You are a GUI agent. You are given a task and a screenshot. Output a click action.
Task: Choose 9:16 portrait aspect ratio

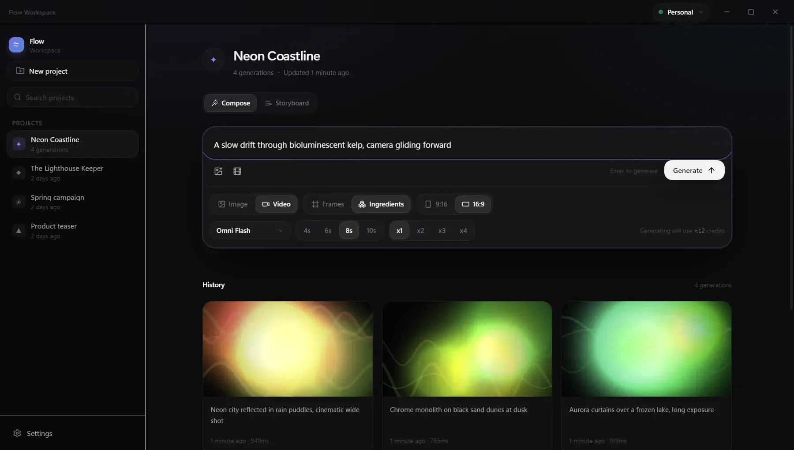point(436,204)
